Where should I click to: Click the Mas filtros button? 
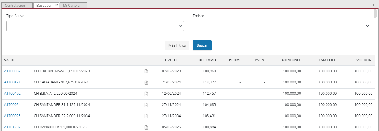177,45
